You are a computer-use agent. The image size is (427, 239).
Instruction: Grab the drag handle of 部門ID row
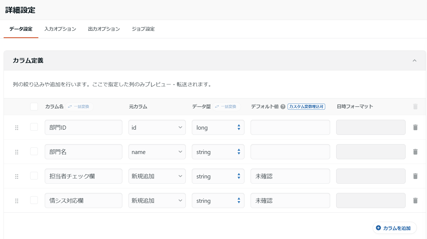(x=17, y=127)
